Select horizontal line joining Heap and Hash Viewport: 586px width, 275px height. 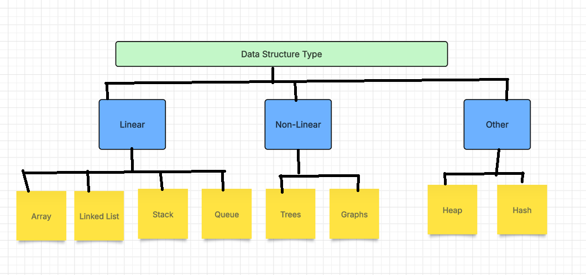pyautogui.click(x=475, y=174)
